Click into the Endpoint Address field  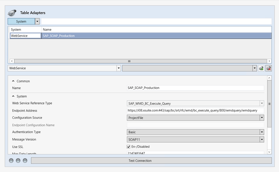pos(195,110)
